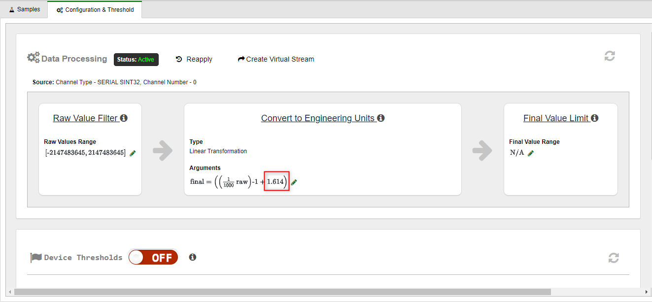Toggle Device Thresholds switch on
This screenshot has height=302, width=652.
pos(153,257)
